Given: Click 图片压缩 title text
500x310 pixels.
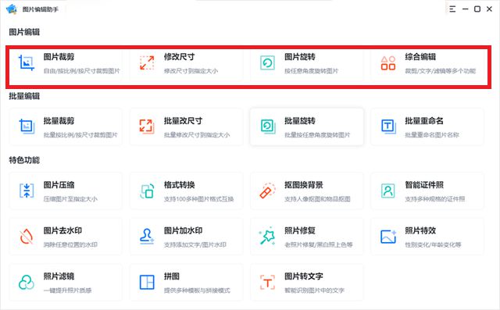Looking at the screenshot, I should coord(59,185).
